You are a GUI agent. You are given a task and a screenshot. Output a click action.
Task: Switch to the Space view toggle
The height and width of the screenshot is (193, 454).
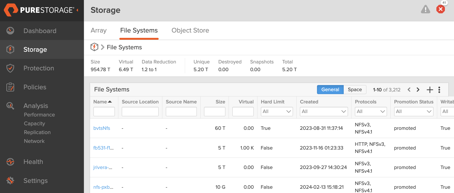pos(355,90)
